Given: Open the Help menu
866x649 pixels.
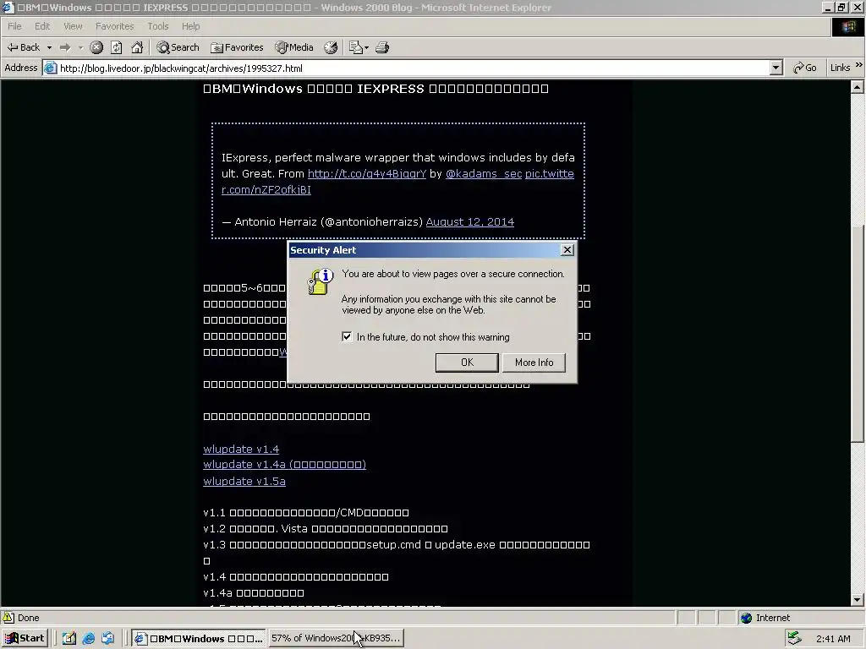Looking at the screenshot, I should [190, 26].
